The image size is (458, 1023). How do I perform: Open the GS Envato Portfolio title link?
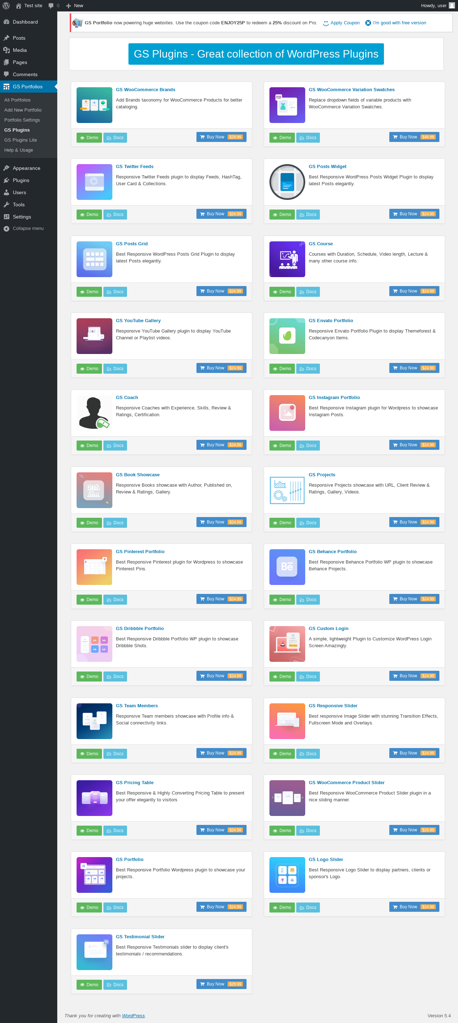pyautogui.click(x=331, y=321)
